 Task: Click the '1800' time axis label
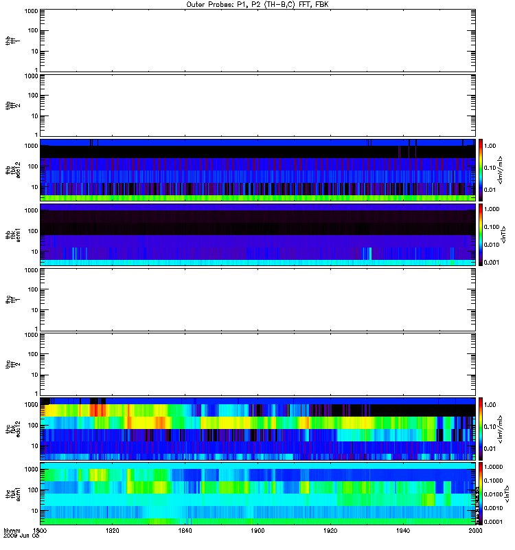tap(40, 530)
